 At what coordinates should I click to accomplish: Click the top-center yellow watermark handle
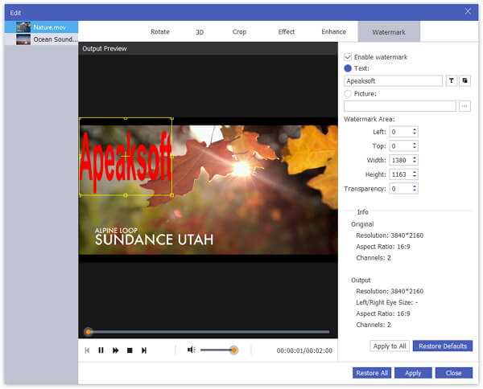(x=126, y=118)
